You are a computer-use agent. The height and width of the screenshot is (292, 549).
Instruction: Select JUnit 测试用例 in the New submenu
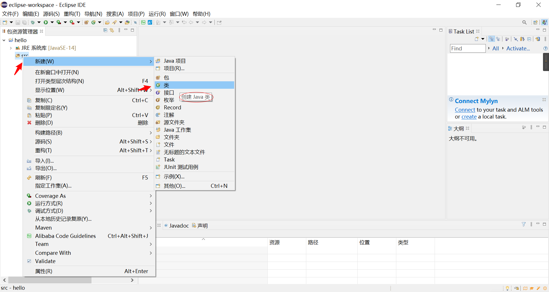point(194,167)
